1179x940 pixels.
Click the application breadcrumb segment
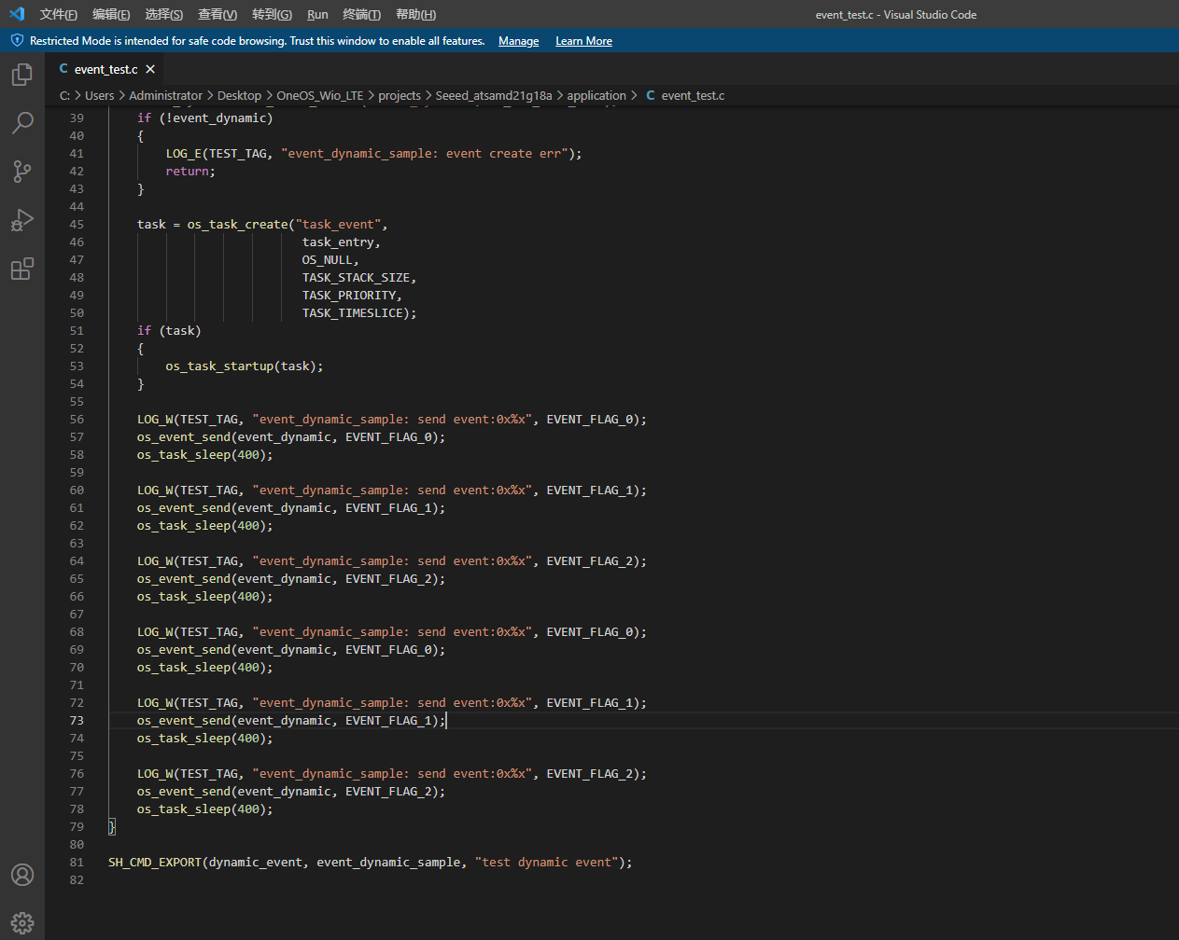597,95
